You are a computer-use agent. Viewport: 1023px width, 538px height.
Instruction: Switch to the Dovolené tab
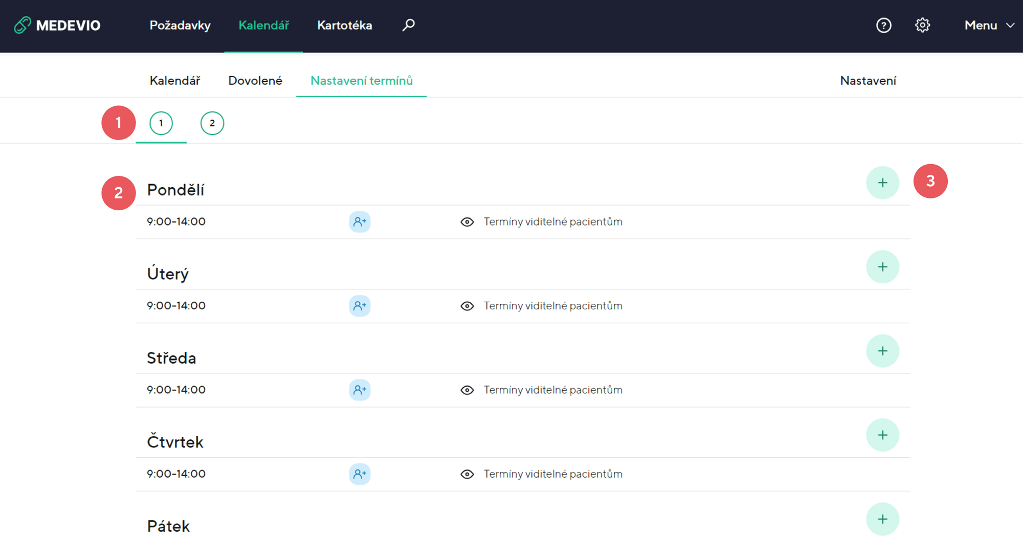[x=255, y=81]
